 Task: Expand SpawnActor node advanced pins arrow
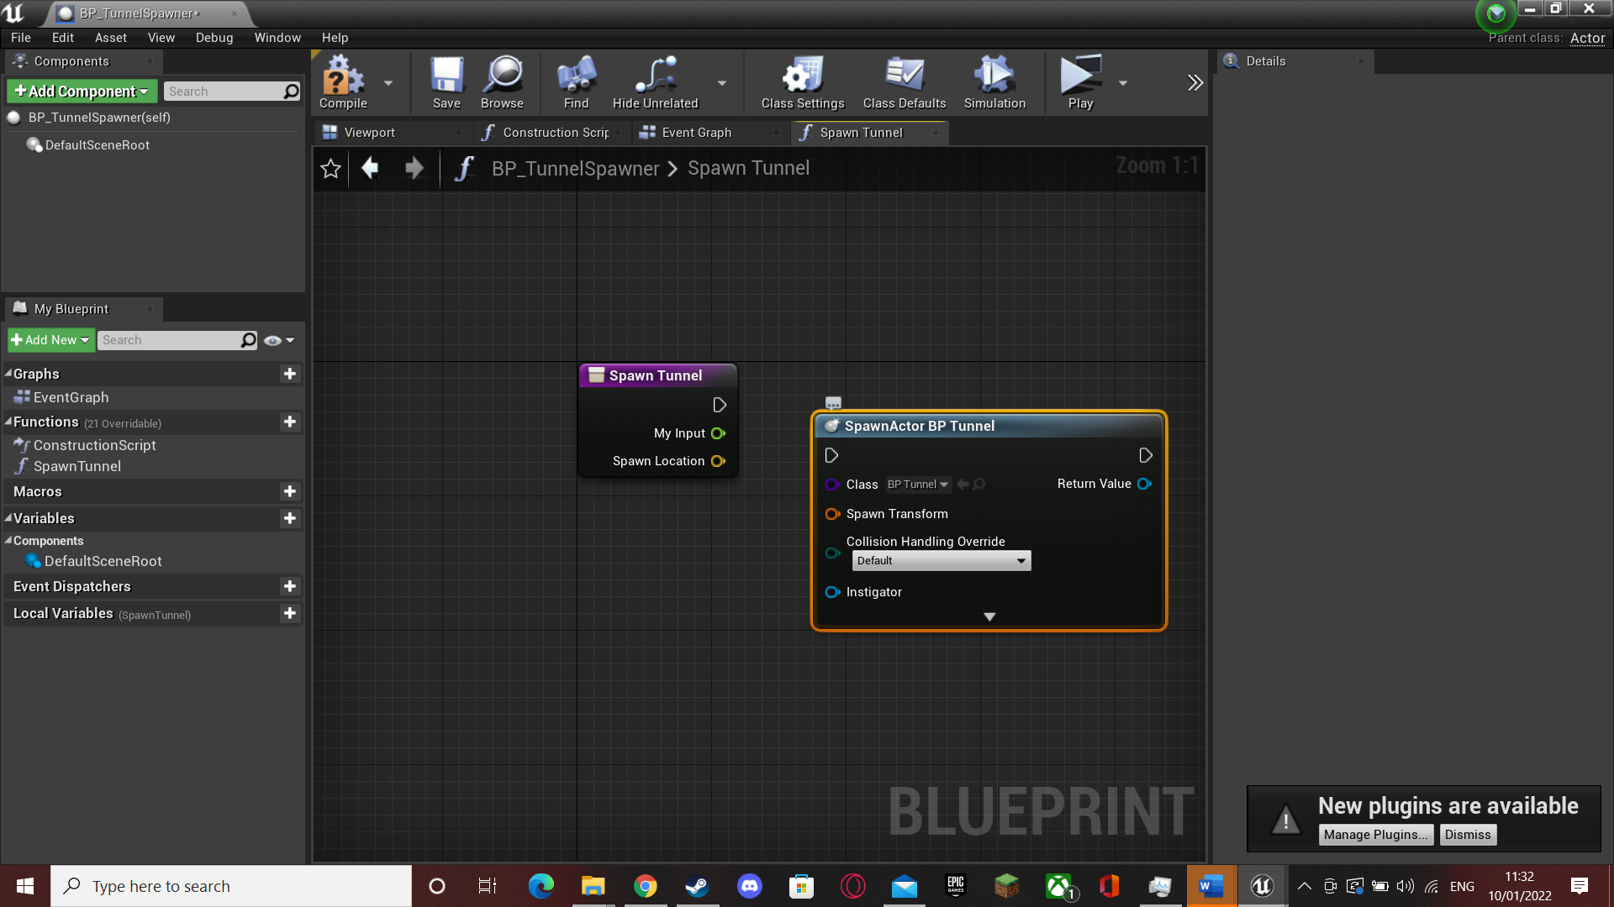click(989, 616)
